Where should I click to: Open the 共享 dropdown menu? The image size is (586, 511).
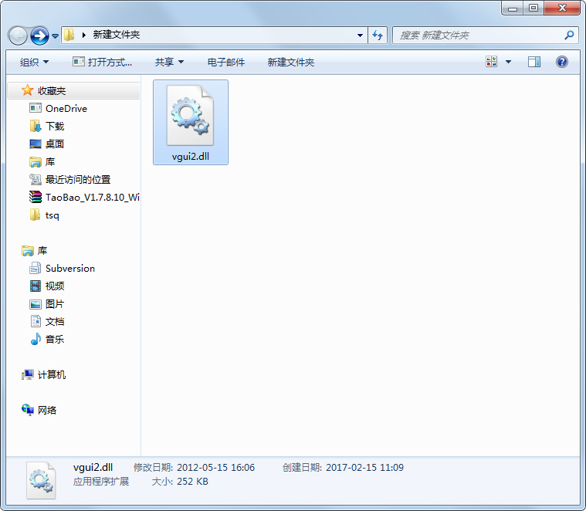pyautogui.click(x=169, y=62)
